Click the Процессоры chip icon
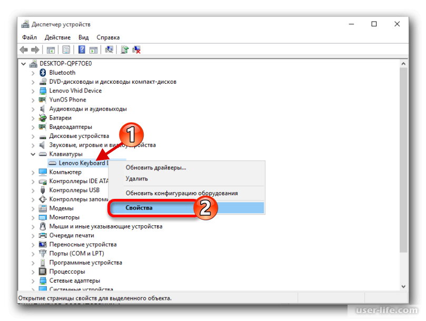This screenshot has height=321, width=426. [x=43, y=272]
